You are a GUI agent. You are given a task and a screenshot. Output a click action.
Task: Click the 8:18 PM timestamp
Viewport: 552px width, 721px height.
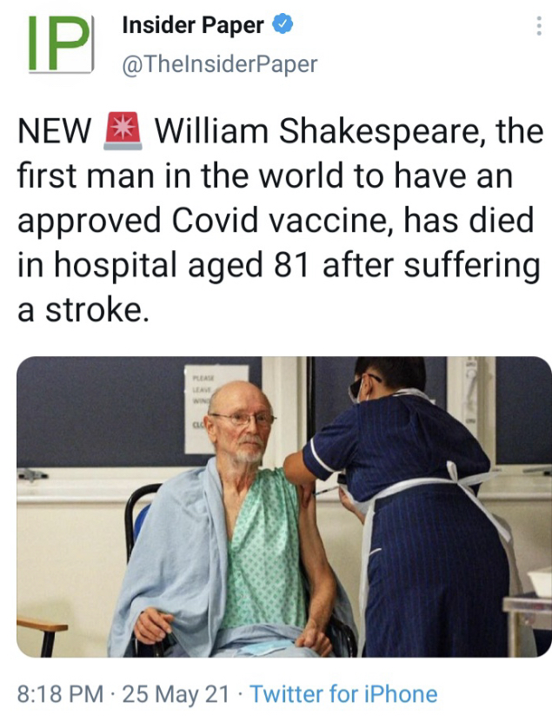60,694
